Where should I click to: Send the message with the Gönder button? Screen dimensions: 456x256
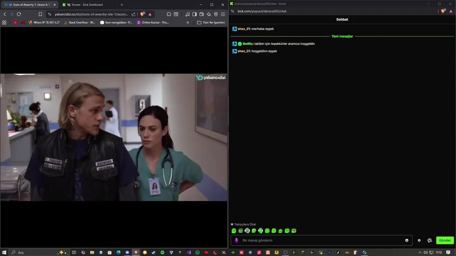pyautogui.click(x=445, y=240)
